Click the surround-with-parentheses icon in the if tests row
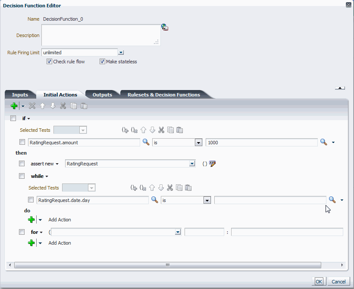This screenshot has width=354, height=289. 125,130
